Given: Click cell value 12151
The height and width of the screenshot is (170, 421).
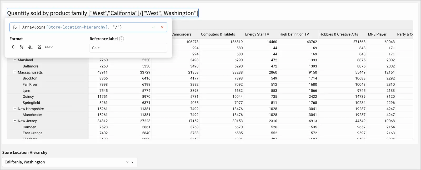Looking at the screenshot, I should click(389, 72).
